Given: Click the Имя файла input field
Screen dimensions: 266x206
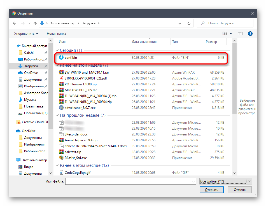Looking at the screenshot, I should (130, 181).
